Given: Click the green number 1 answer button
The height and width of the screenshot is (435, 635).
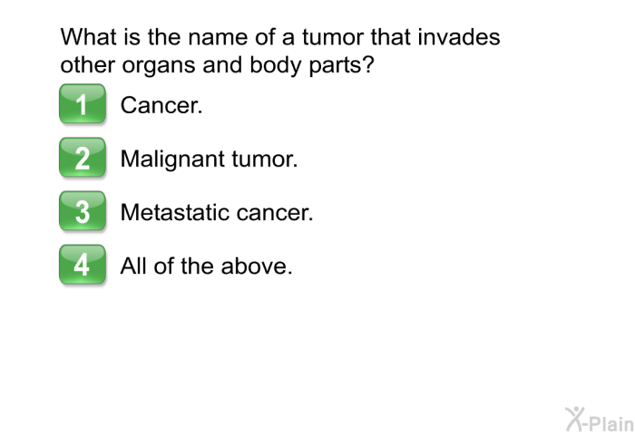Looking at the screenshot, I should 83,103.
